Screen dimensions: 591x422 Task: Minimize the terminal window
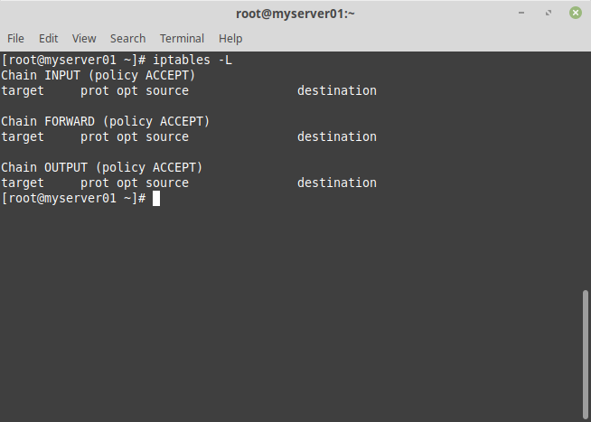pos(522,13)
